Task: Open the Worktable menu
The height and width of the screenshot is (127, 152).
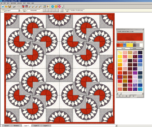Action: pyautogui.click(x=13, y=3)
